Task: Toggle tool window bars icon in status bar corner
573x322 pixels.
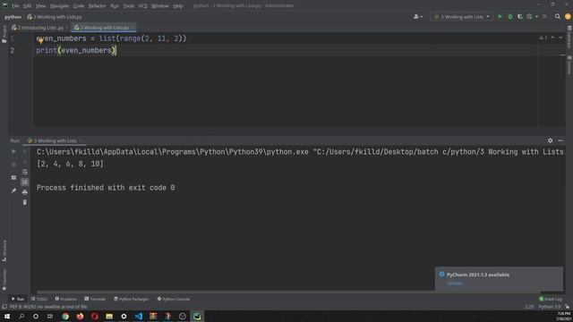Action: coord(4,307)
